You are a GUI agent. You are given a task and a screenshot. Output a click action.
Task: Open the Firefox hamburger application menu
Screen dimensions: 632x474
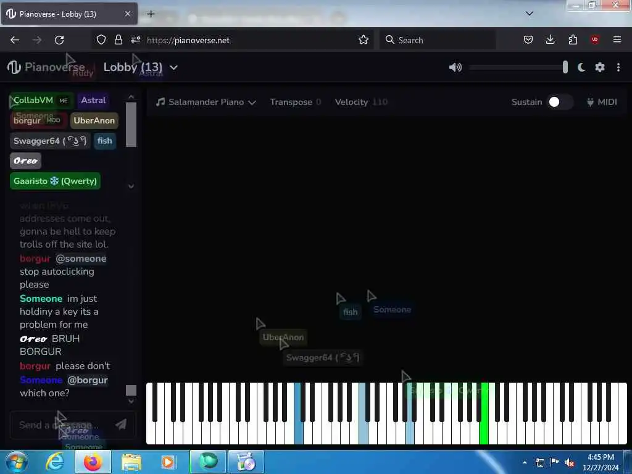pos(617,39)
